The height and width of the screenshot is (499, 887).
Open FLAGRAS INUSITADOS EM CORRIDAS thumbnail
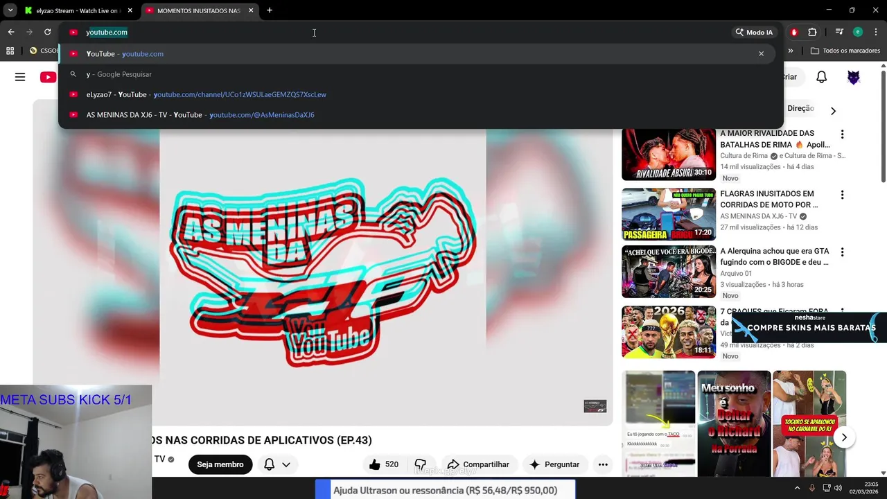tap(669, 214)
